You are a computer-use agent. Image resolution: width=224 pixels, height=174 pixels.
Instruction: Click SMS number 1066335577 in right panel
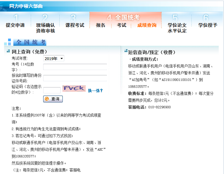[137, 87]
